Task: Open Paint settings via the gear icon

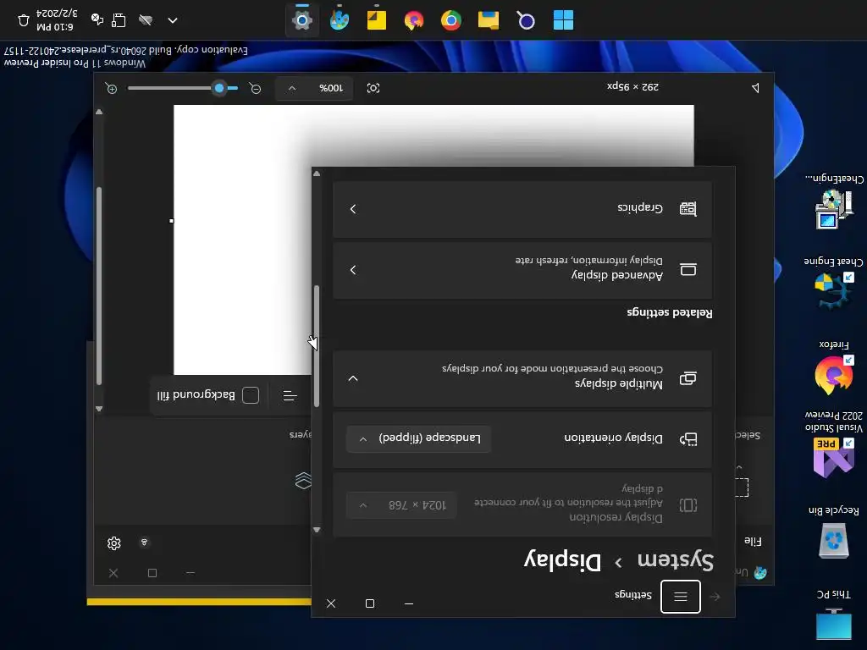Action: pyautogui.click(x=114, y=543)
